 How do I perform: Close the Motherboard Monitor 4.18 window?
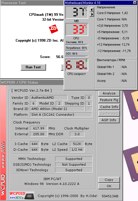tap(135, 3)
